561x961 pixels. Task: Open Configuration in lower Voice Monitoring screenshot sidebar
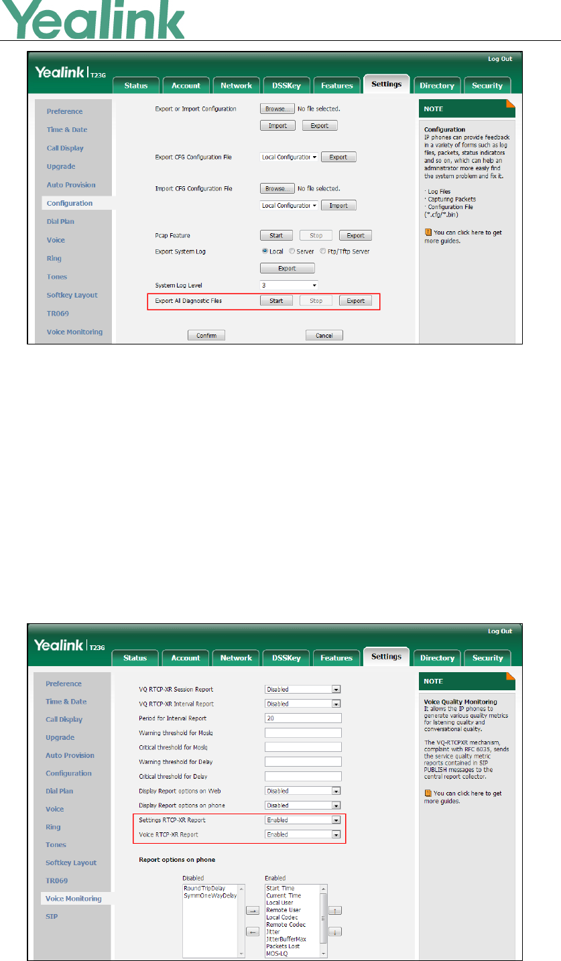(x=69, y=773)
